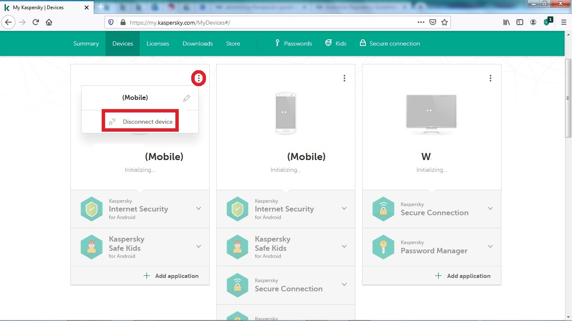Select the My Kaspersky | Devices browser tab
Image resolution: width=573 pixels, height=321 pixels.
point(47,8)
